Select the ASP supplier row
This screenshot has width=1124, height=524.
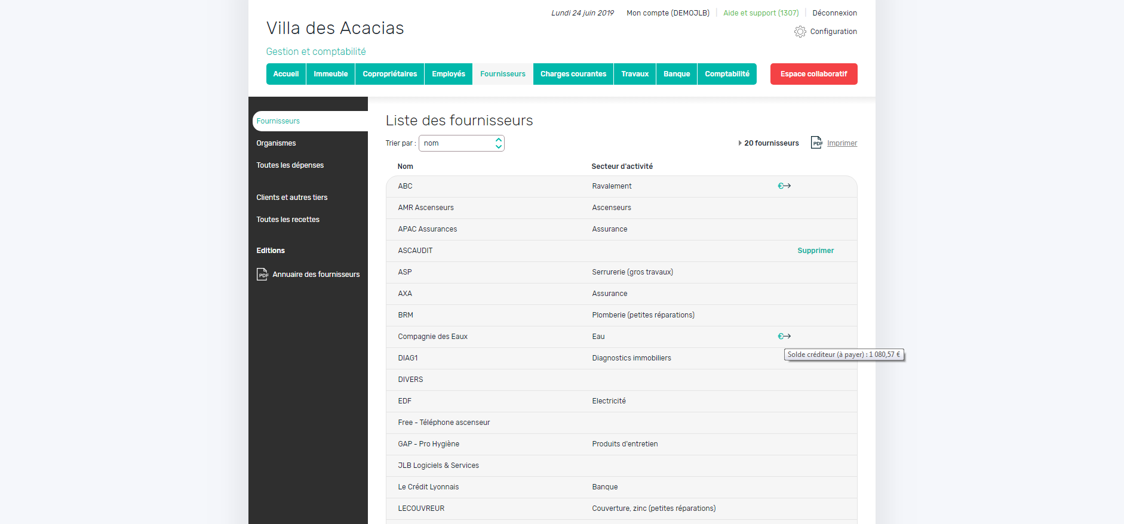[x=622, y=272]
